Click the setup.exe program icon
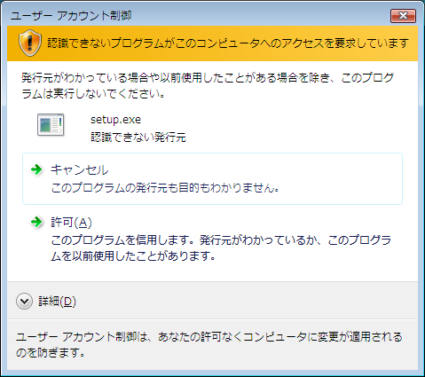Viewport: 425px width, 377px height. pyautogui.click(x=51, y=125)
